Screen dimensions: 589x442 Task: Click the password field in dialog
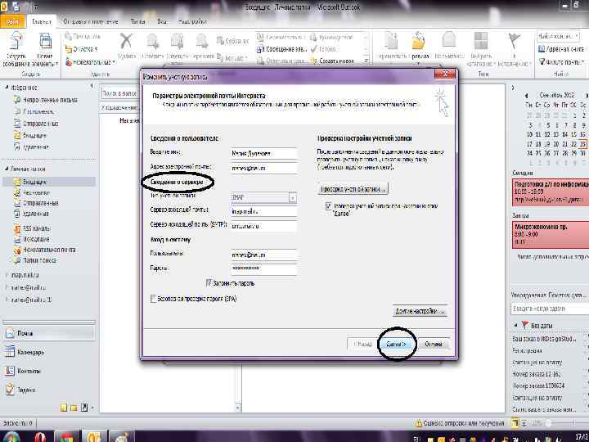coord(263,268)
